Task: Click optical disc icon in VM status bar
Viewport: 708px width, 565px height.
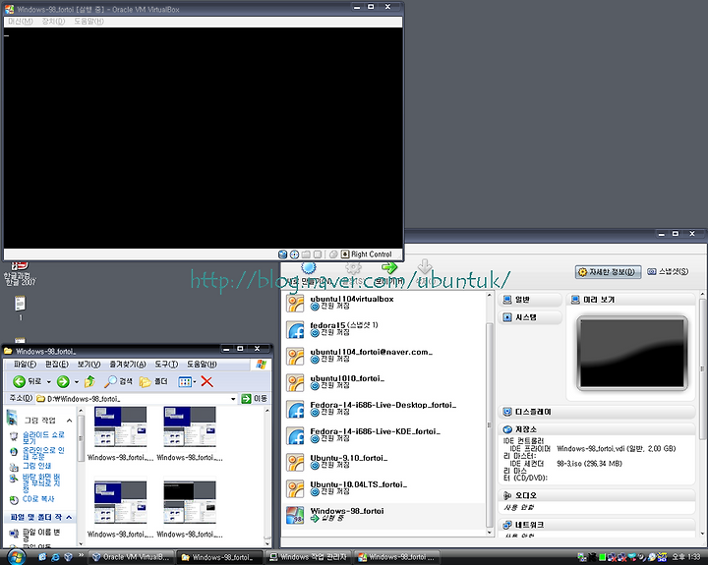Action: point(294,254)
